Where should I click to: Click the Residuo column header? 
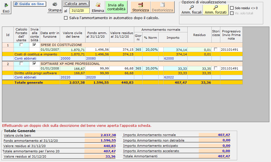(200, 35)
